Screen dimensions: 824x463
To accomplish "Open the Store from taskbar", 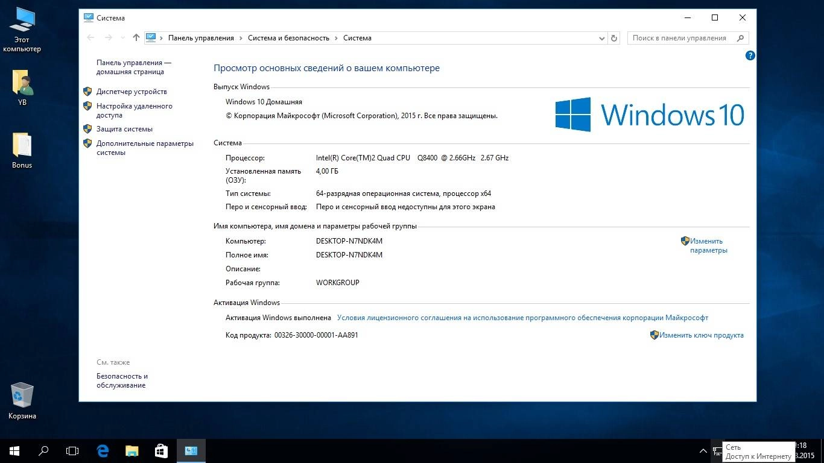I will pos(161,450).
